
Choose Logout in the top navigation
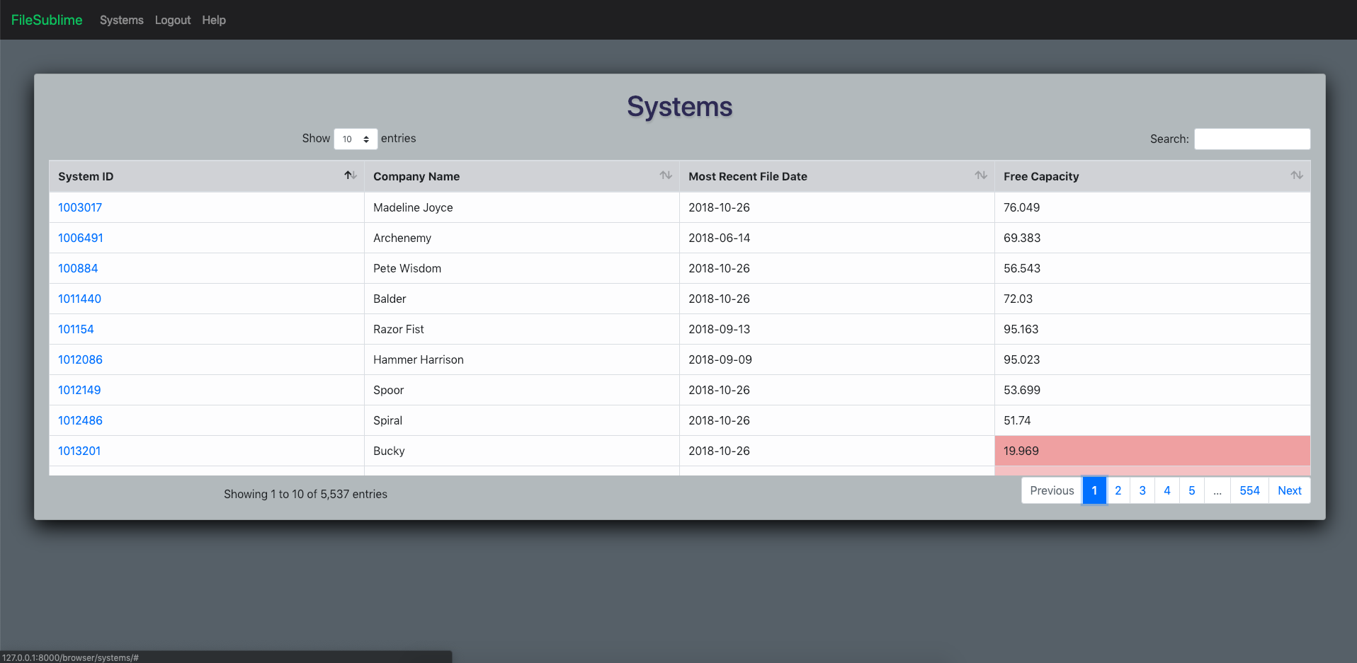click(173, 20)
